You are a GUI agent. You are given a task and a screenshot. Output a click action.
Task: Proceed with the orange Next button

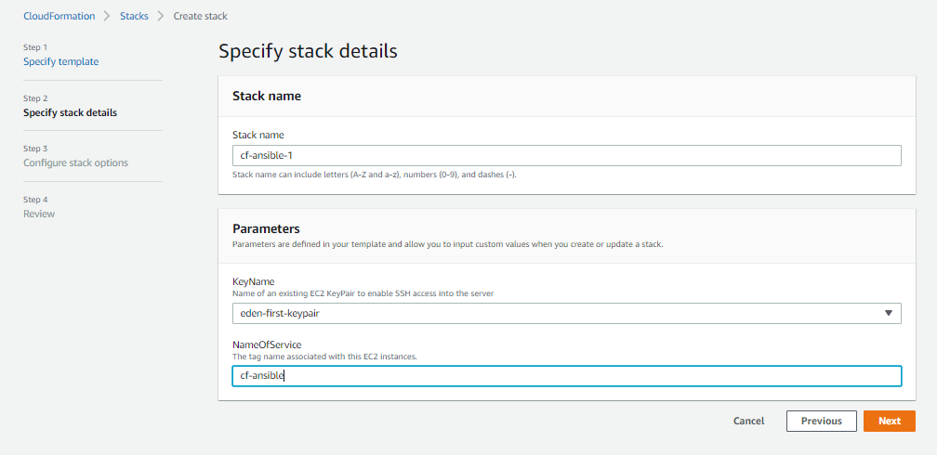coord(890,421)
